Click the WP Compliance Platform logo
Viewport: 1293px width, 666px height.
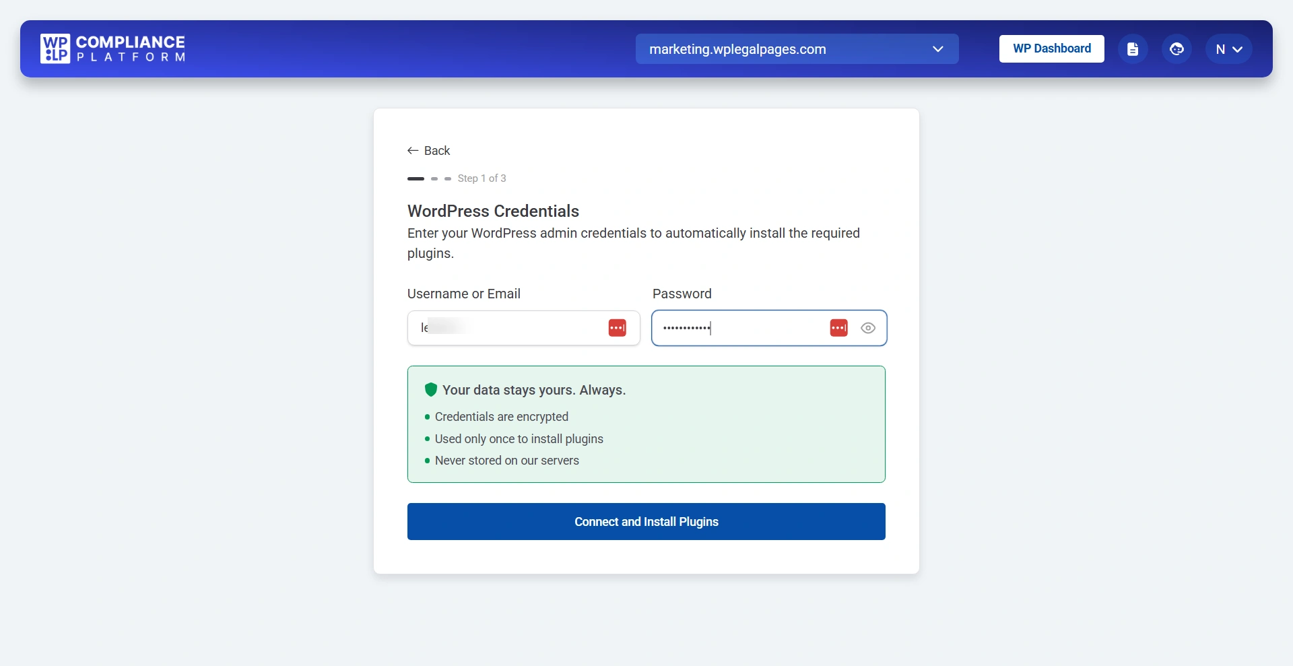coord(112,48)
